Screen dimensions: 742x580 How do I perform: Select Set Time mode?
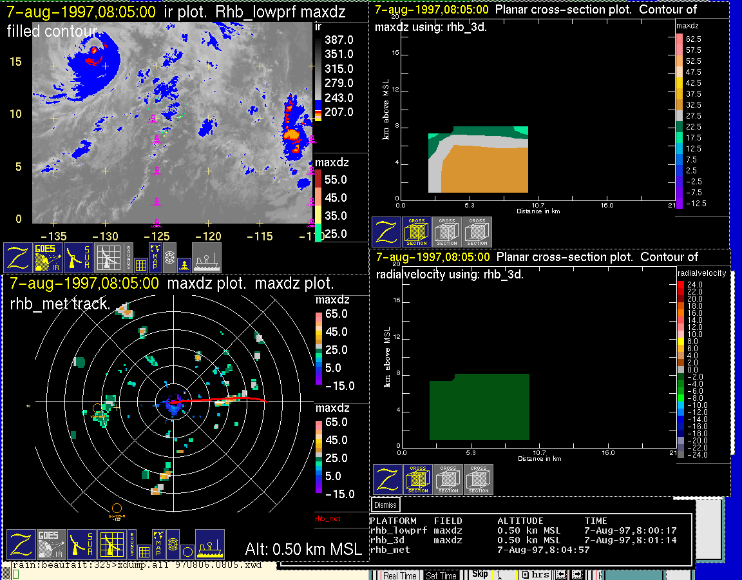441,575
